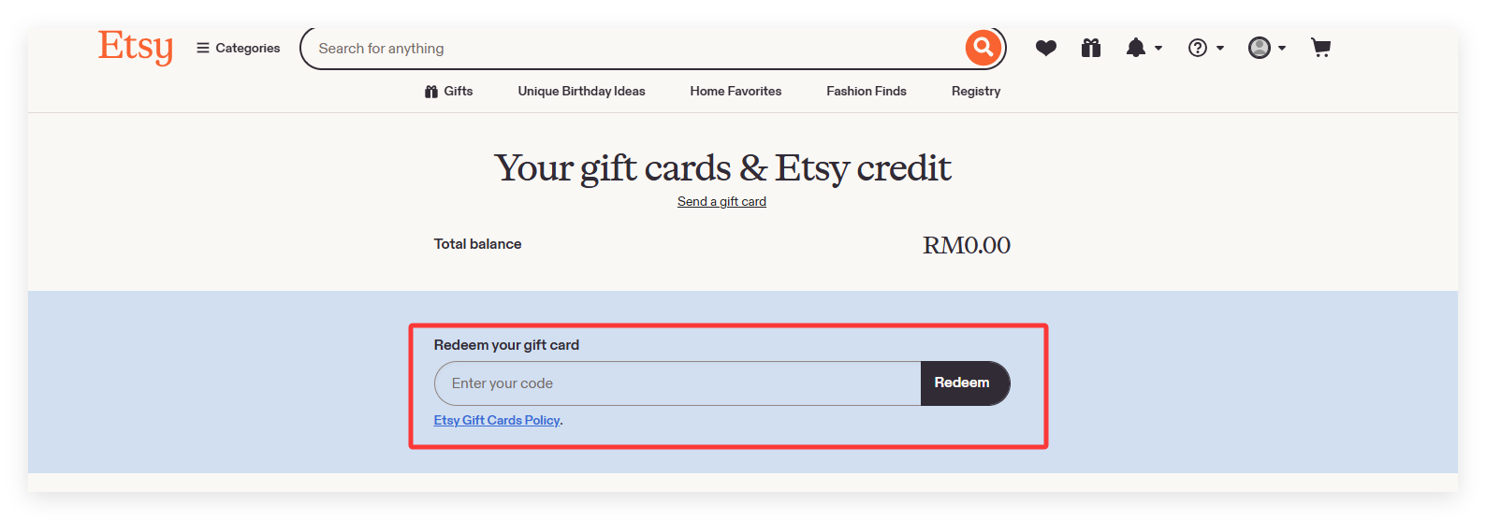Expand the help menu dropdown arrow

tap(1220, 48)
